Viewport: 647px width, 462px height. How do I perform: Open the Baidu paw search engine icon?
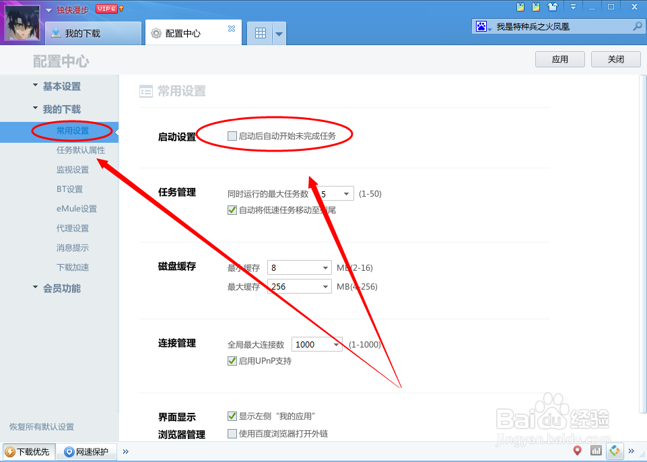click(481, 26)
